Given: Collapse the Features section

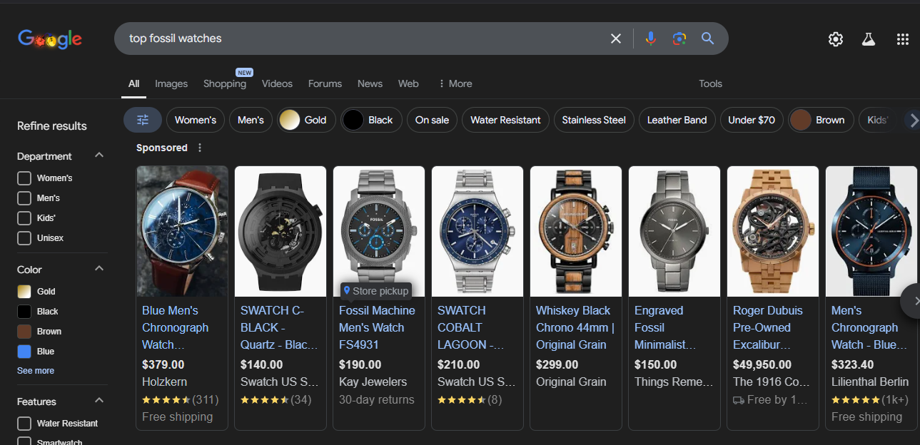Looking at the screenshot, I should pos(99,401).
